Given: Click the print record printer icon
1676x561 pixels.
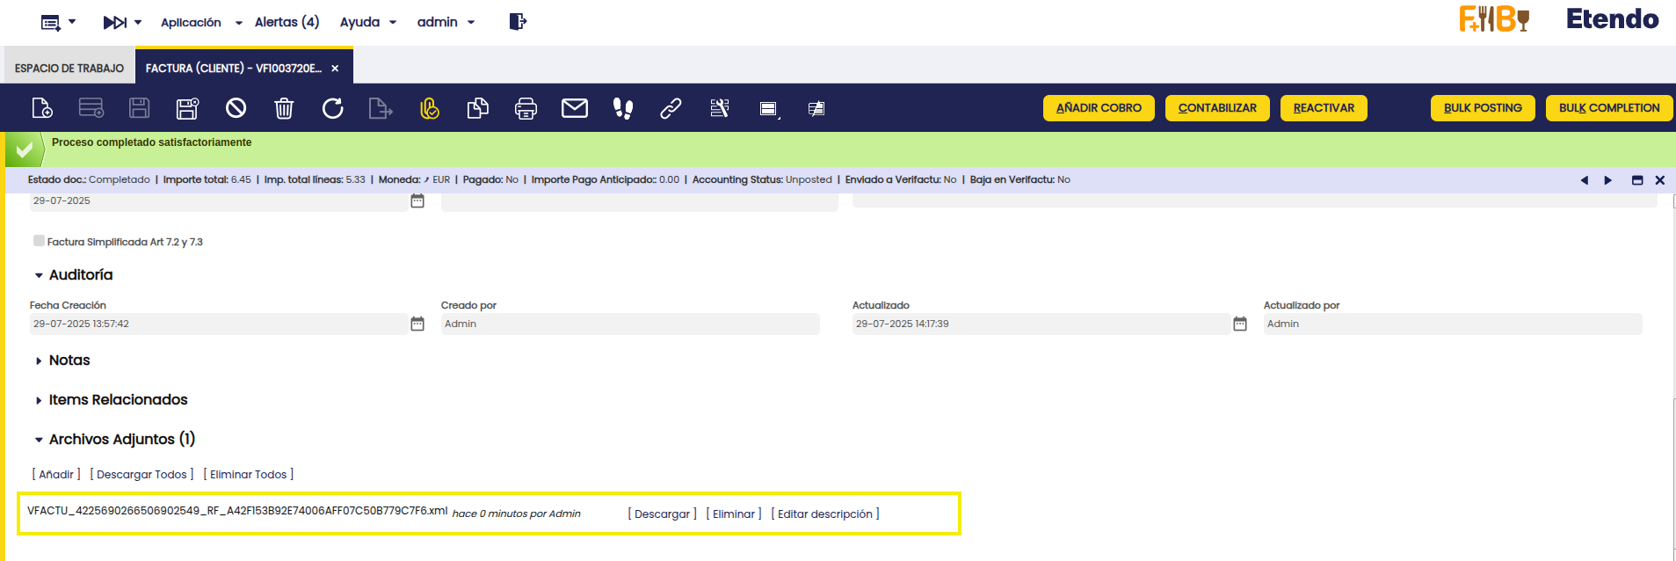Looking at the screenshot, I should click(526, 108).
